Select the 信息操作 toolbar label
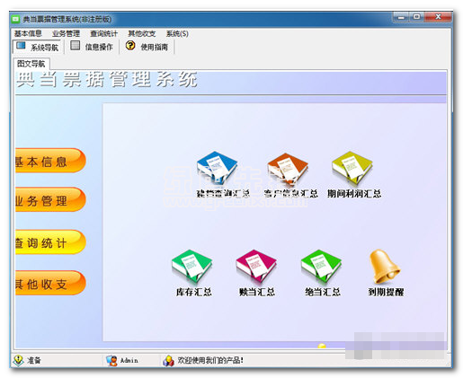463x378 pixels. [x=99, y=47]
